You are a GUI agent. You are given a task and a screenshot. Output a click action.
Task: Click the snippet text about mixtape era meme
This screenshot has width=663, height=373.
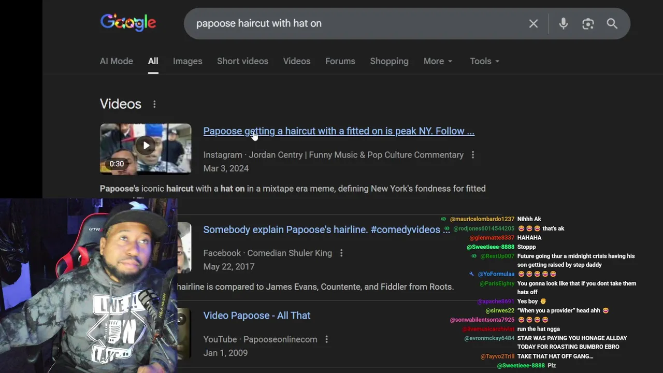[293, 189]
